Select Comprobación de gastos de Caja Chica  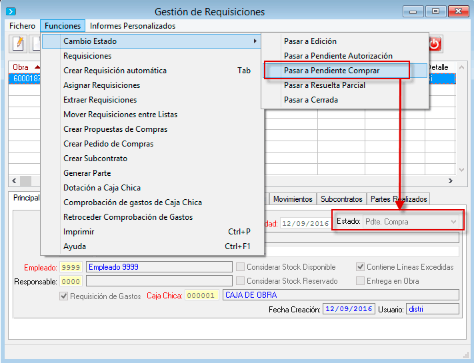[151, 202]
